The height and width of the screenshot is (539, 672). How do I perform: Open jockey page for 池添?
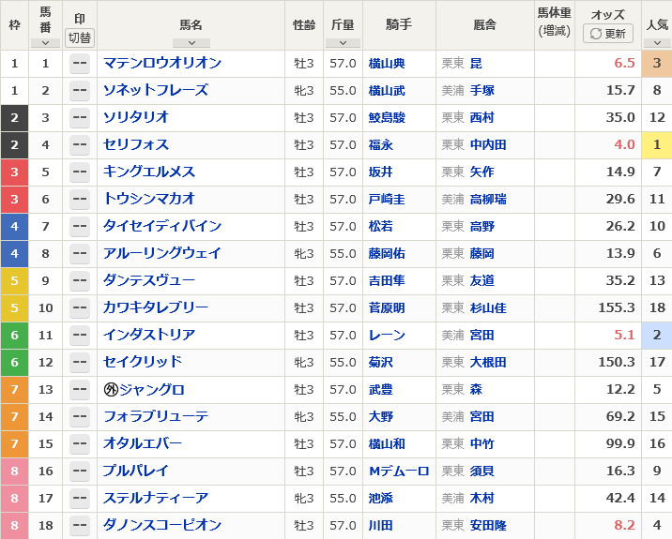pyautogui.click(x=380, y=498)
